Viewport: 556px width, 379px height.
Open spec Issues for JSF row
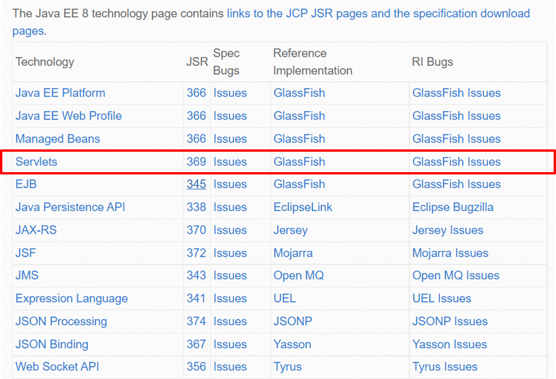point(230,253)
